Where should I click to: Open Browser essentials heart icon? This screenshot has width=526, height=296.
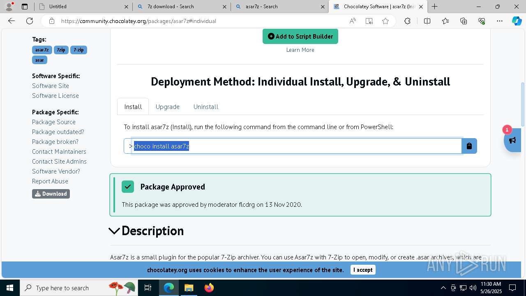tap(482, 21)
